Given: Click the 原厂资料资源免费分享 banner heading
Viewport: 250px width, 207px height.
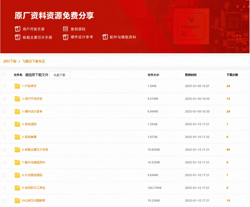Looking at the screenshot, I should point(54,16).
